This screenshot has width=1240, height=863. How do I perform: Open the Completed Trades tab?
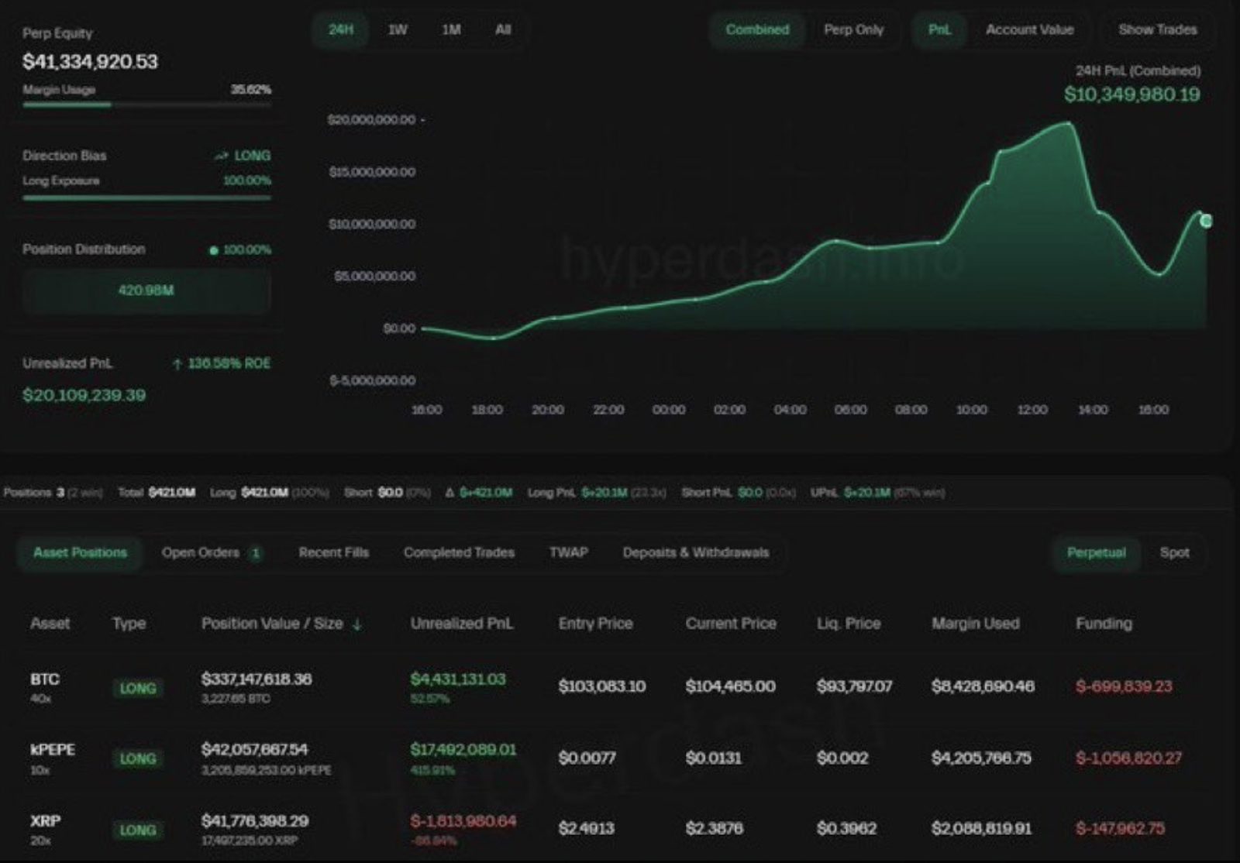(459, 552)
